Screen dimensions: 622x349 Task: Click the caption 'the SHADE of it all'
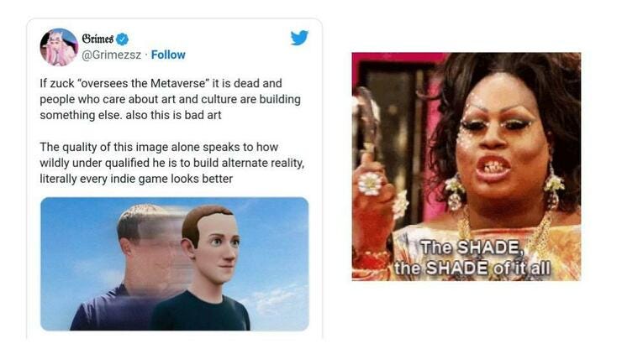472,268
